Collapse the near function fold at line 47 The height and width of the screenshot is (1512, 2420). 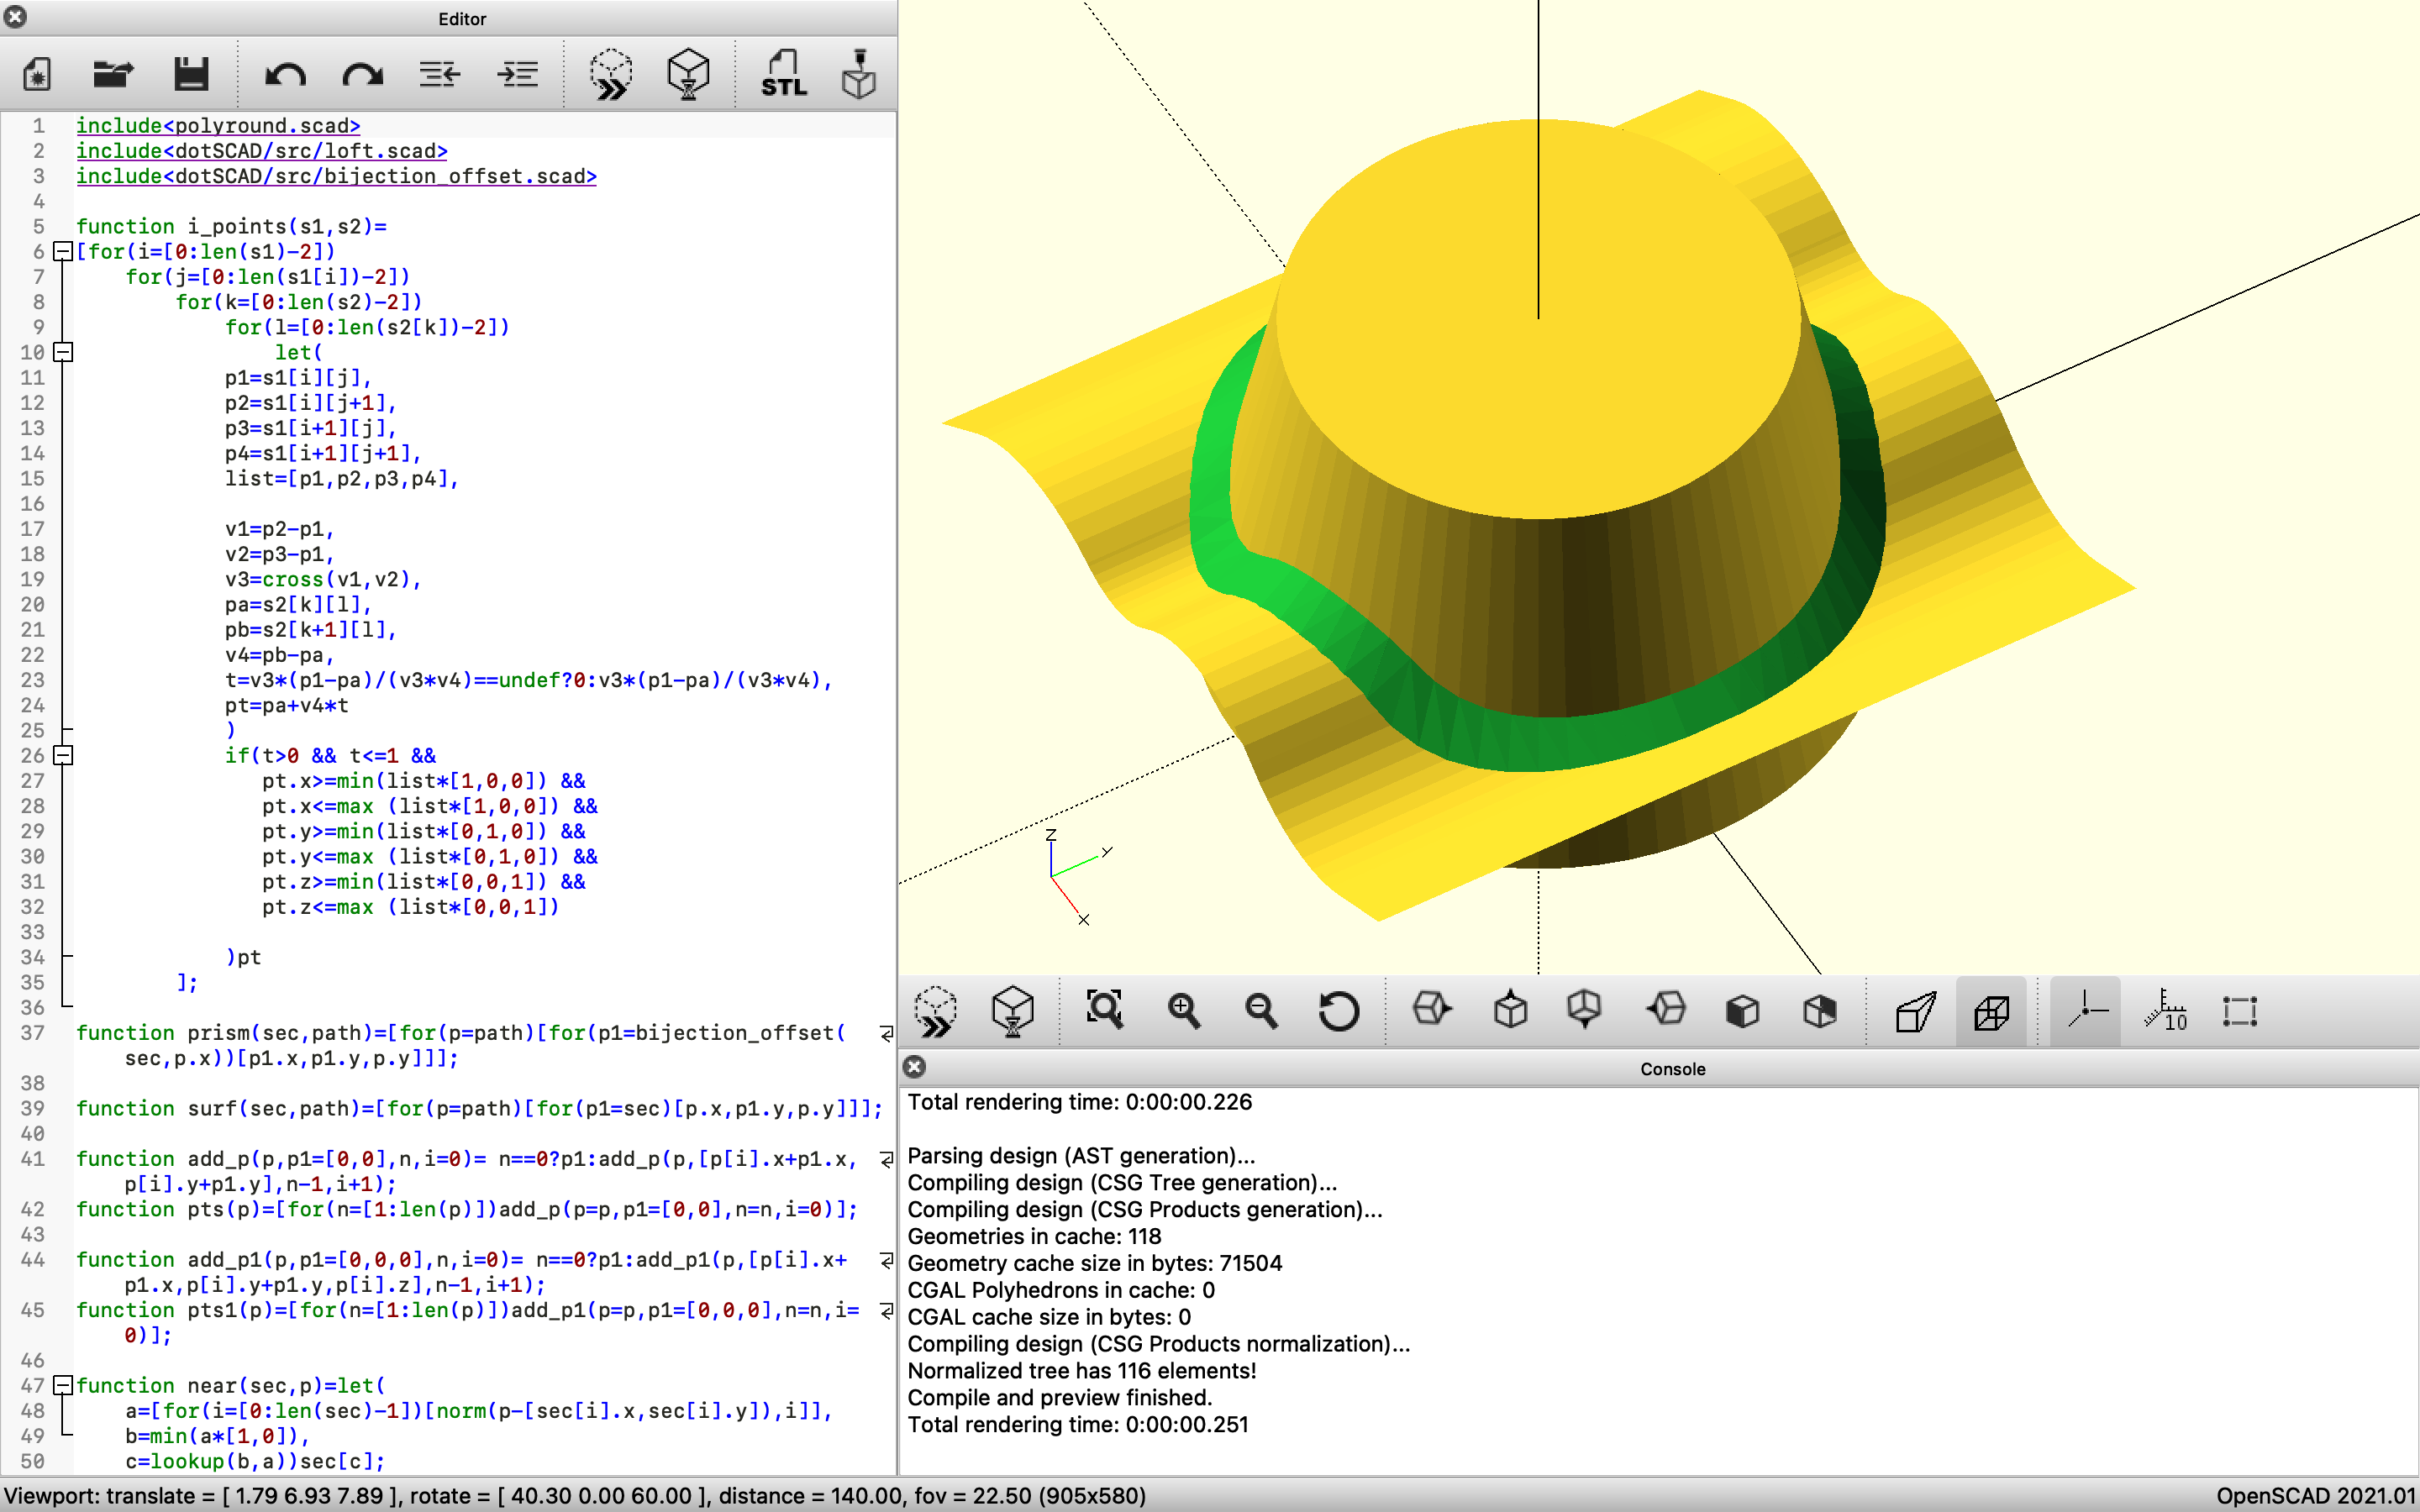(63, 1385)
